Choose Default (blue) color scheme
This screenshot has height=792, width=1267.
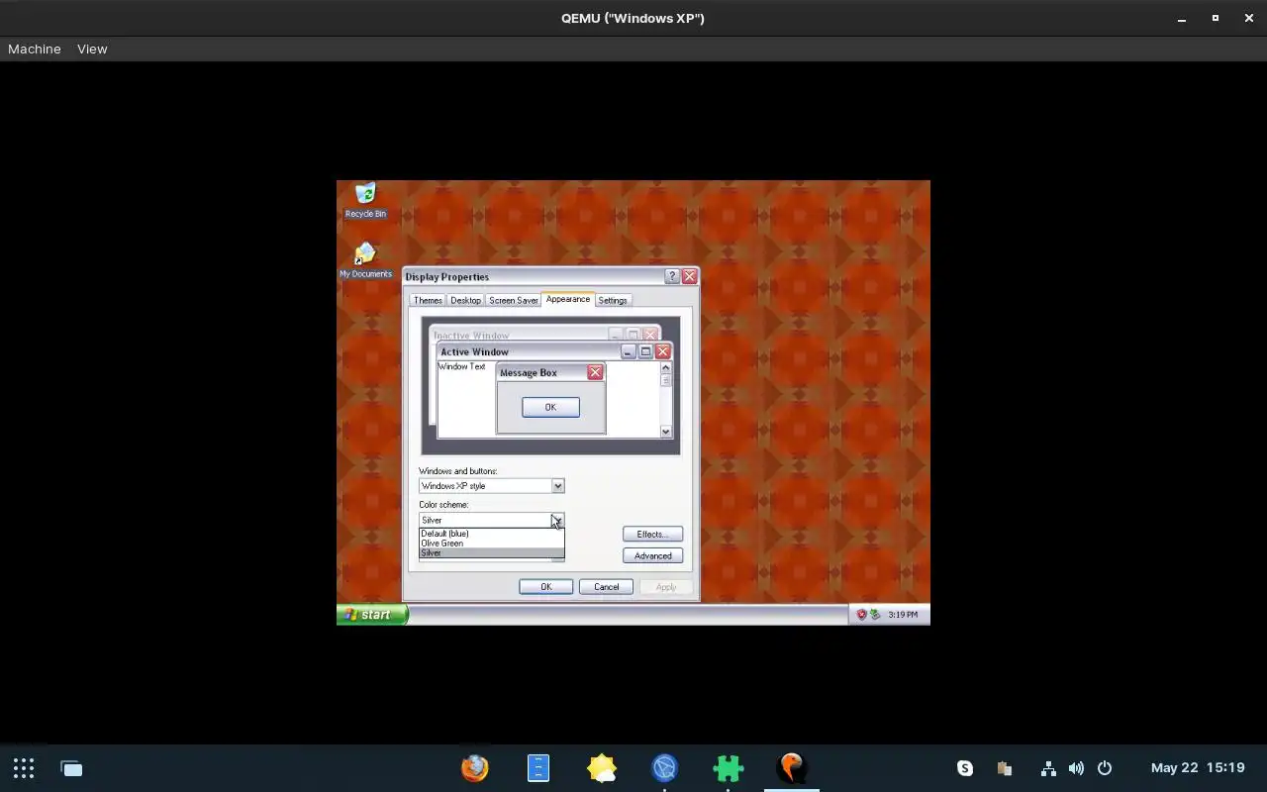tap(491, 534)
